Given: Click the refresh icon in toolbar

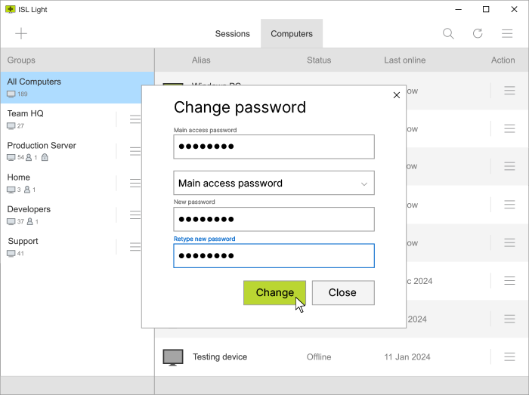Looking at the screenshot, I should [478, 33].
